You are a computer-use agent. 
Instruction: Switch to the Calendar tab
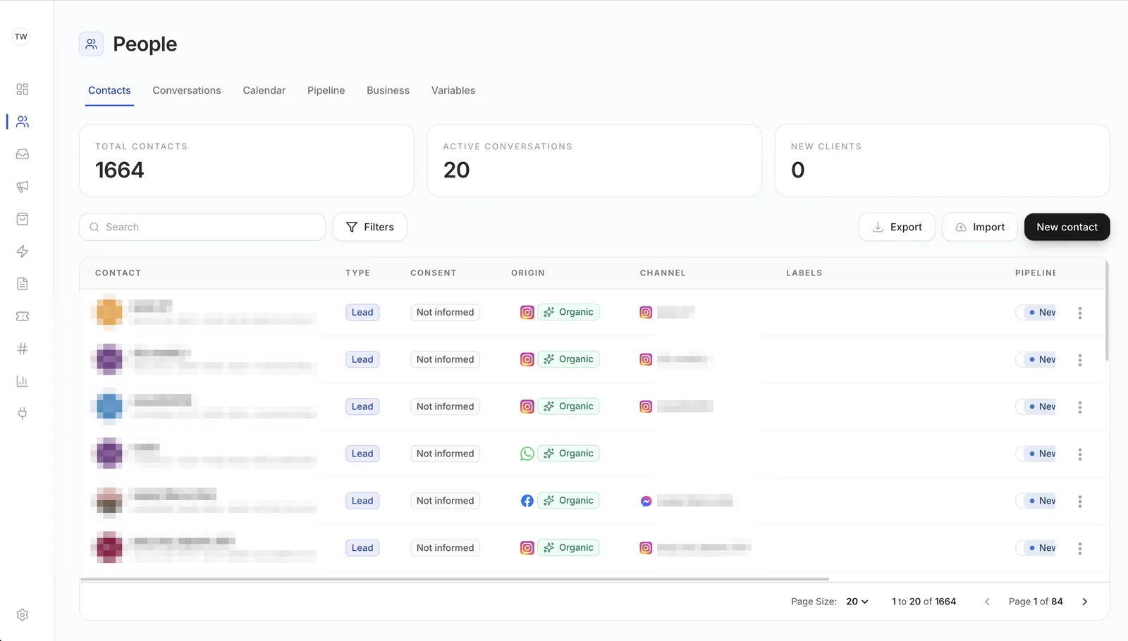pos(264,90)
